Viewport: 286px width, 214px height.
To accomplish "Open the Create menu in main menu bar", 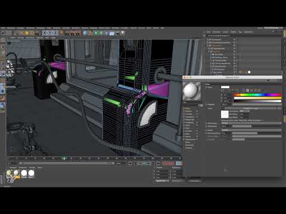I will click(20, 28).
